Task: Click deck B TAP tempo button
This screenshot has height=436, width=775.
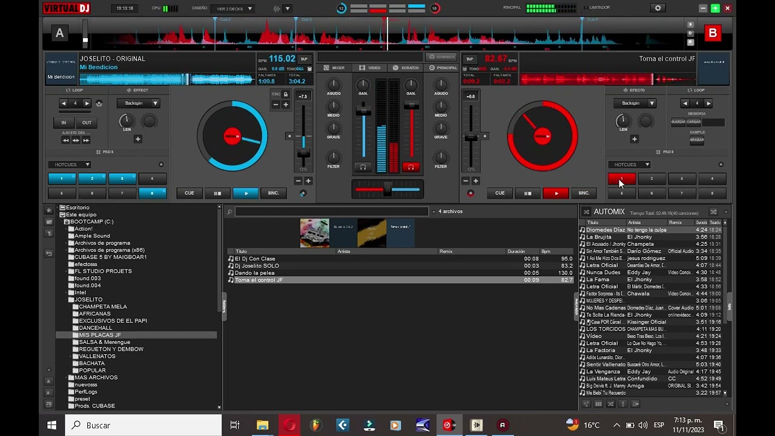Action: 470,59
